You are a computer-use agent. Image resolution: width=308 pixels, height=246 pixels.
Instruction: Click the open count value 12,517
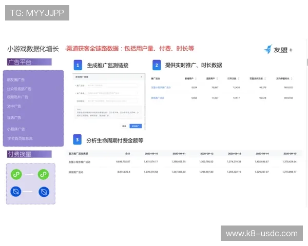[x=236, y=98]
